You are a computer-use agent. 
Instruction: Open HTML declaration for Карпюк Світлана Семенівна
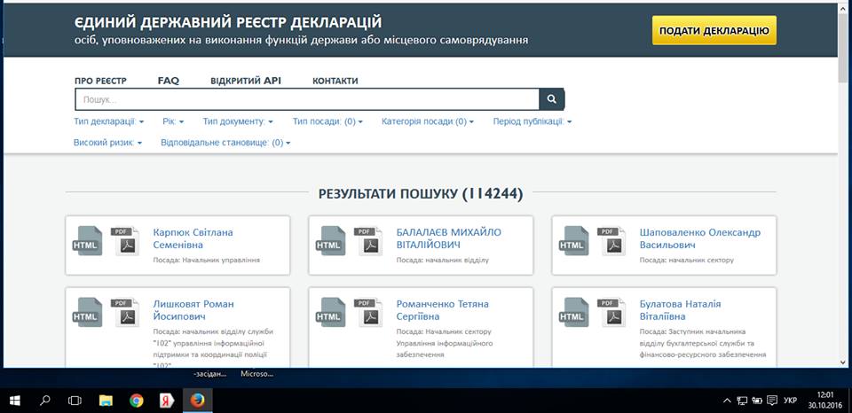[87, 241]
